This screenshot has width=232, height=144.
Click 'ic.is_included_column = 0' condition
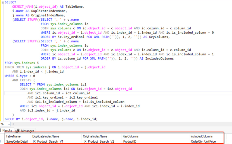pos(190,32)
